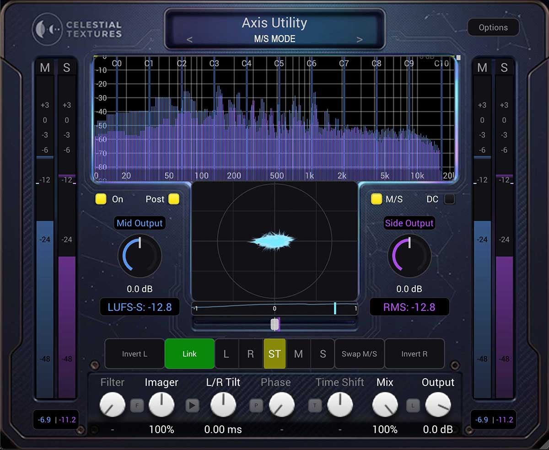Click the play triangle button next to Imager
Screen dimensions: 549x450
(x=192, y=405)
